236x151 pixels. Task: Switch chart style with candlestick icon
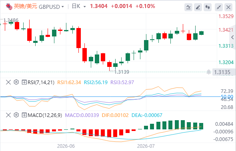pos(208,7)
